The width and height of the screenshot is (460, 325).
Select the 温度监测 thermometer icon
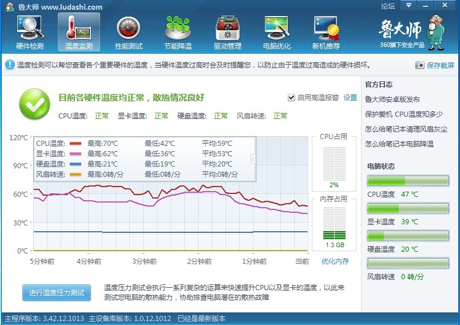pyautogui.click(x=78, y=32)
